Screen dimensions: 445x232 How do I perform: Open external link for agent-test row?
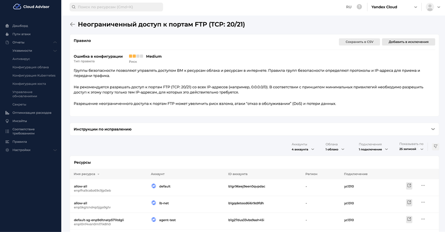pyautogui.click(x=409, y=219)
